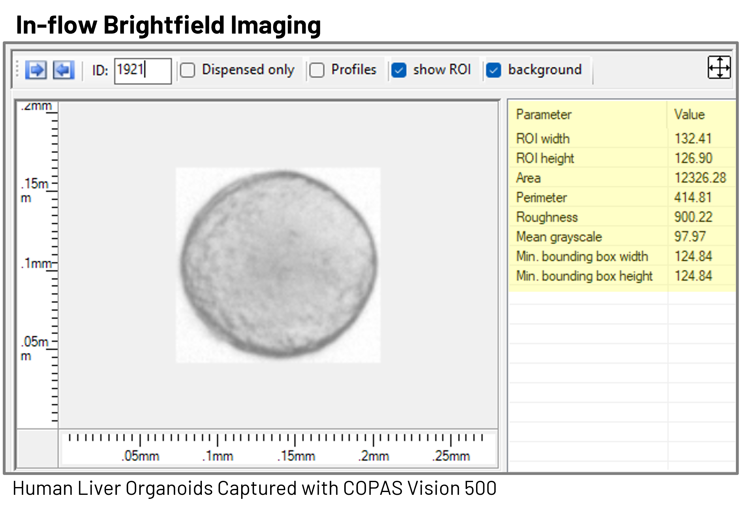Screen dimensions: 739x511
Task: Click the next particle right-arrow icon
Action: [36, 69]
